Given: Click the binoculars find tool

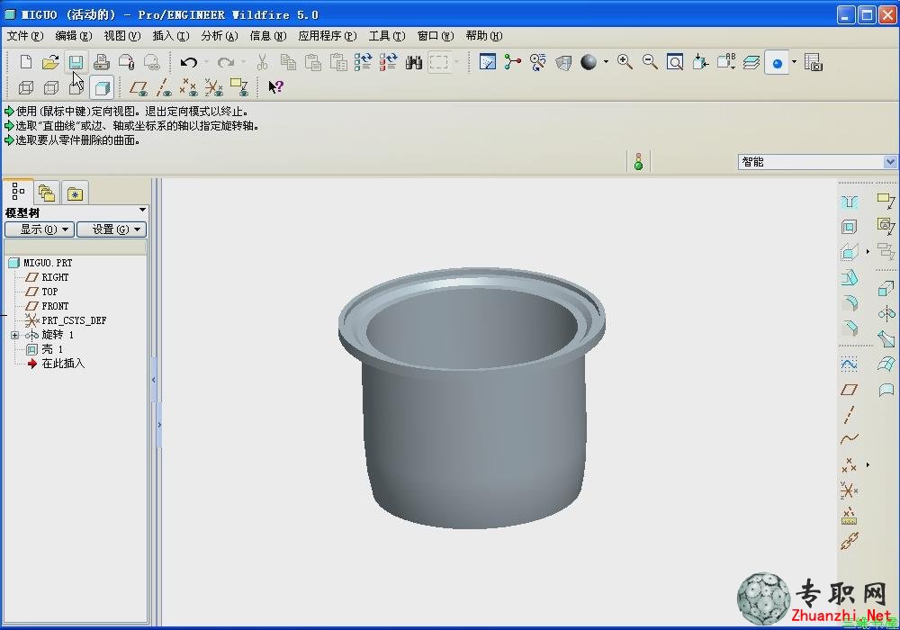Looking at the screenshot, I should coord(414,62).
